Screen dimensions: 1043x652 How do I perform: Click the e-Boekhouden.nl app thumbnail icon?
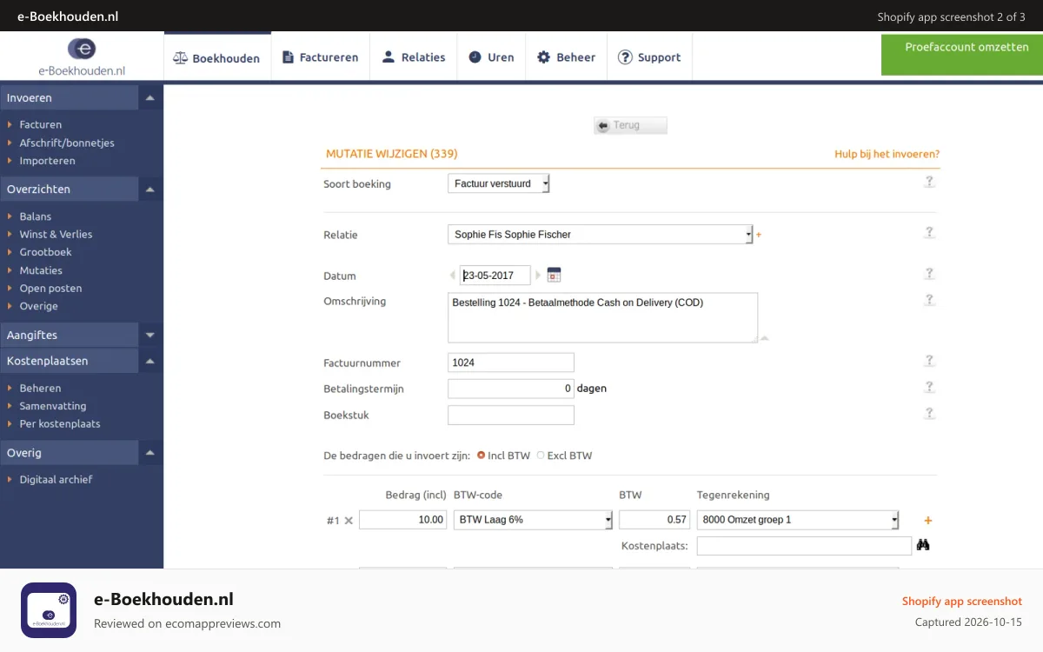[x=49, y=610]
